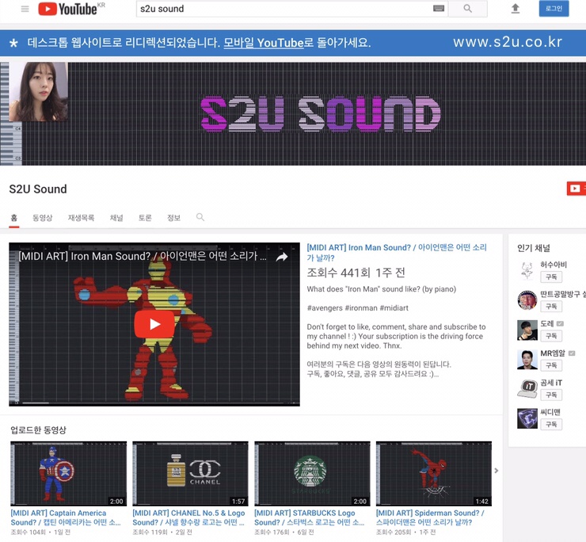Open the 씨디맨 channel name link
The width and height of the screenshot is (586, 542).
550,412
